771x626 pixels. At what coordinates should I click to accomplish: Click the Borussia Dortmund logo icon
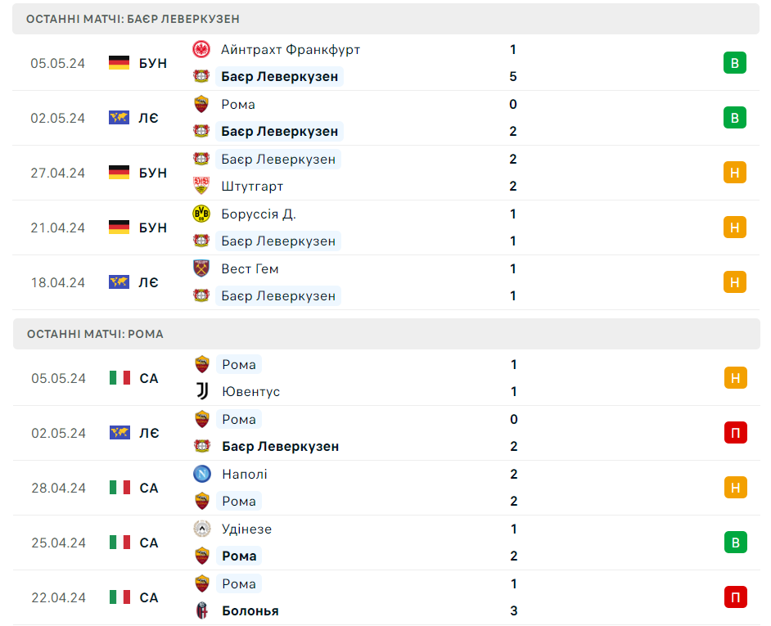coord(201,214)
